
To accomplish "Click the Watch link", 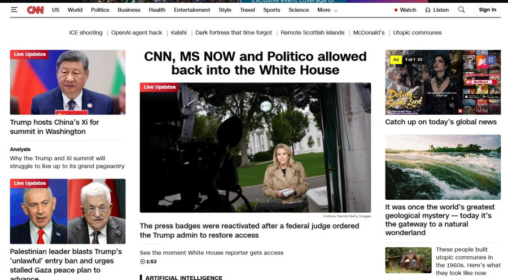I will [x=408, y=10].
